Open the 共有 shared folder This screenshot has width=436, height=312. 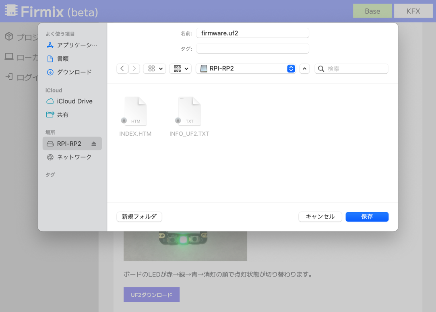[x=62, y=115]
